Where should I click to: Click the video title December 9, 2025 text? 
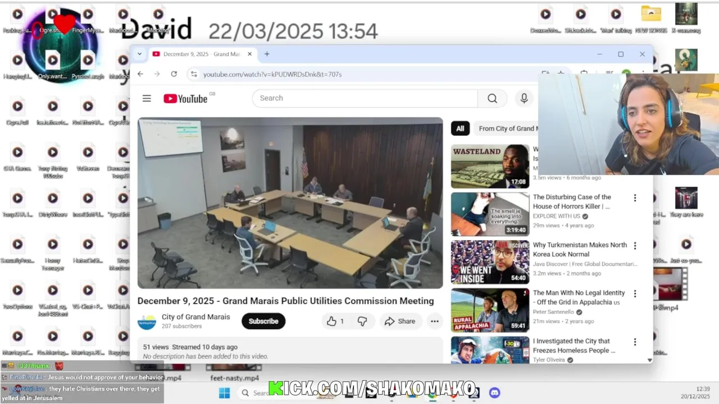[x=286, y=301]
